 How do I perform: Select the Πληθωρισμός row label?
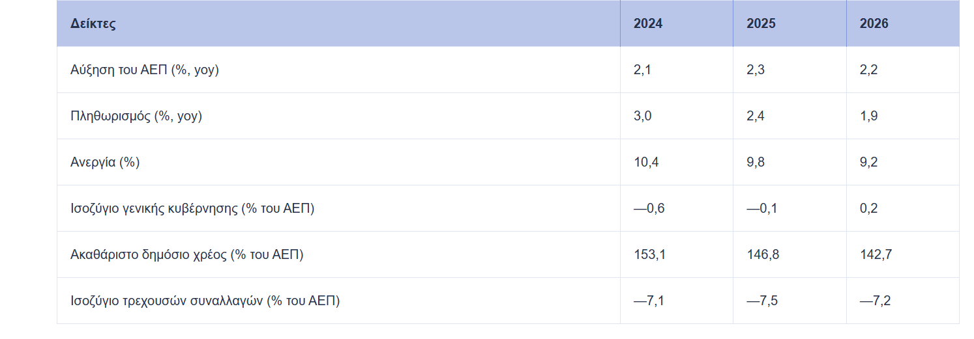click(136, 116)
